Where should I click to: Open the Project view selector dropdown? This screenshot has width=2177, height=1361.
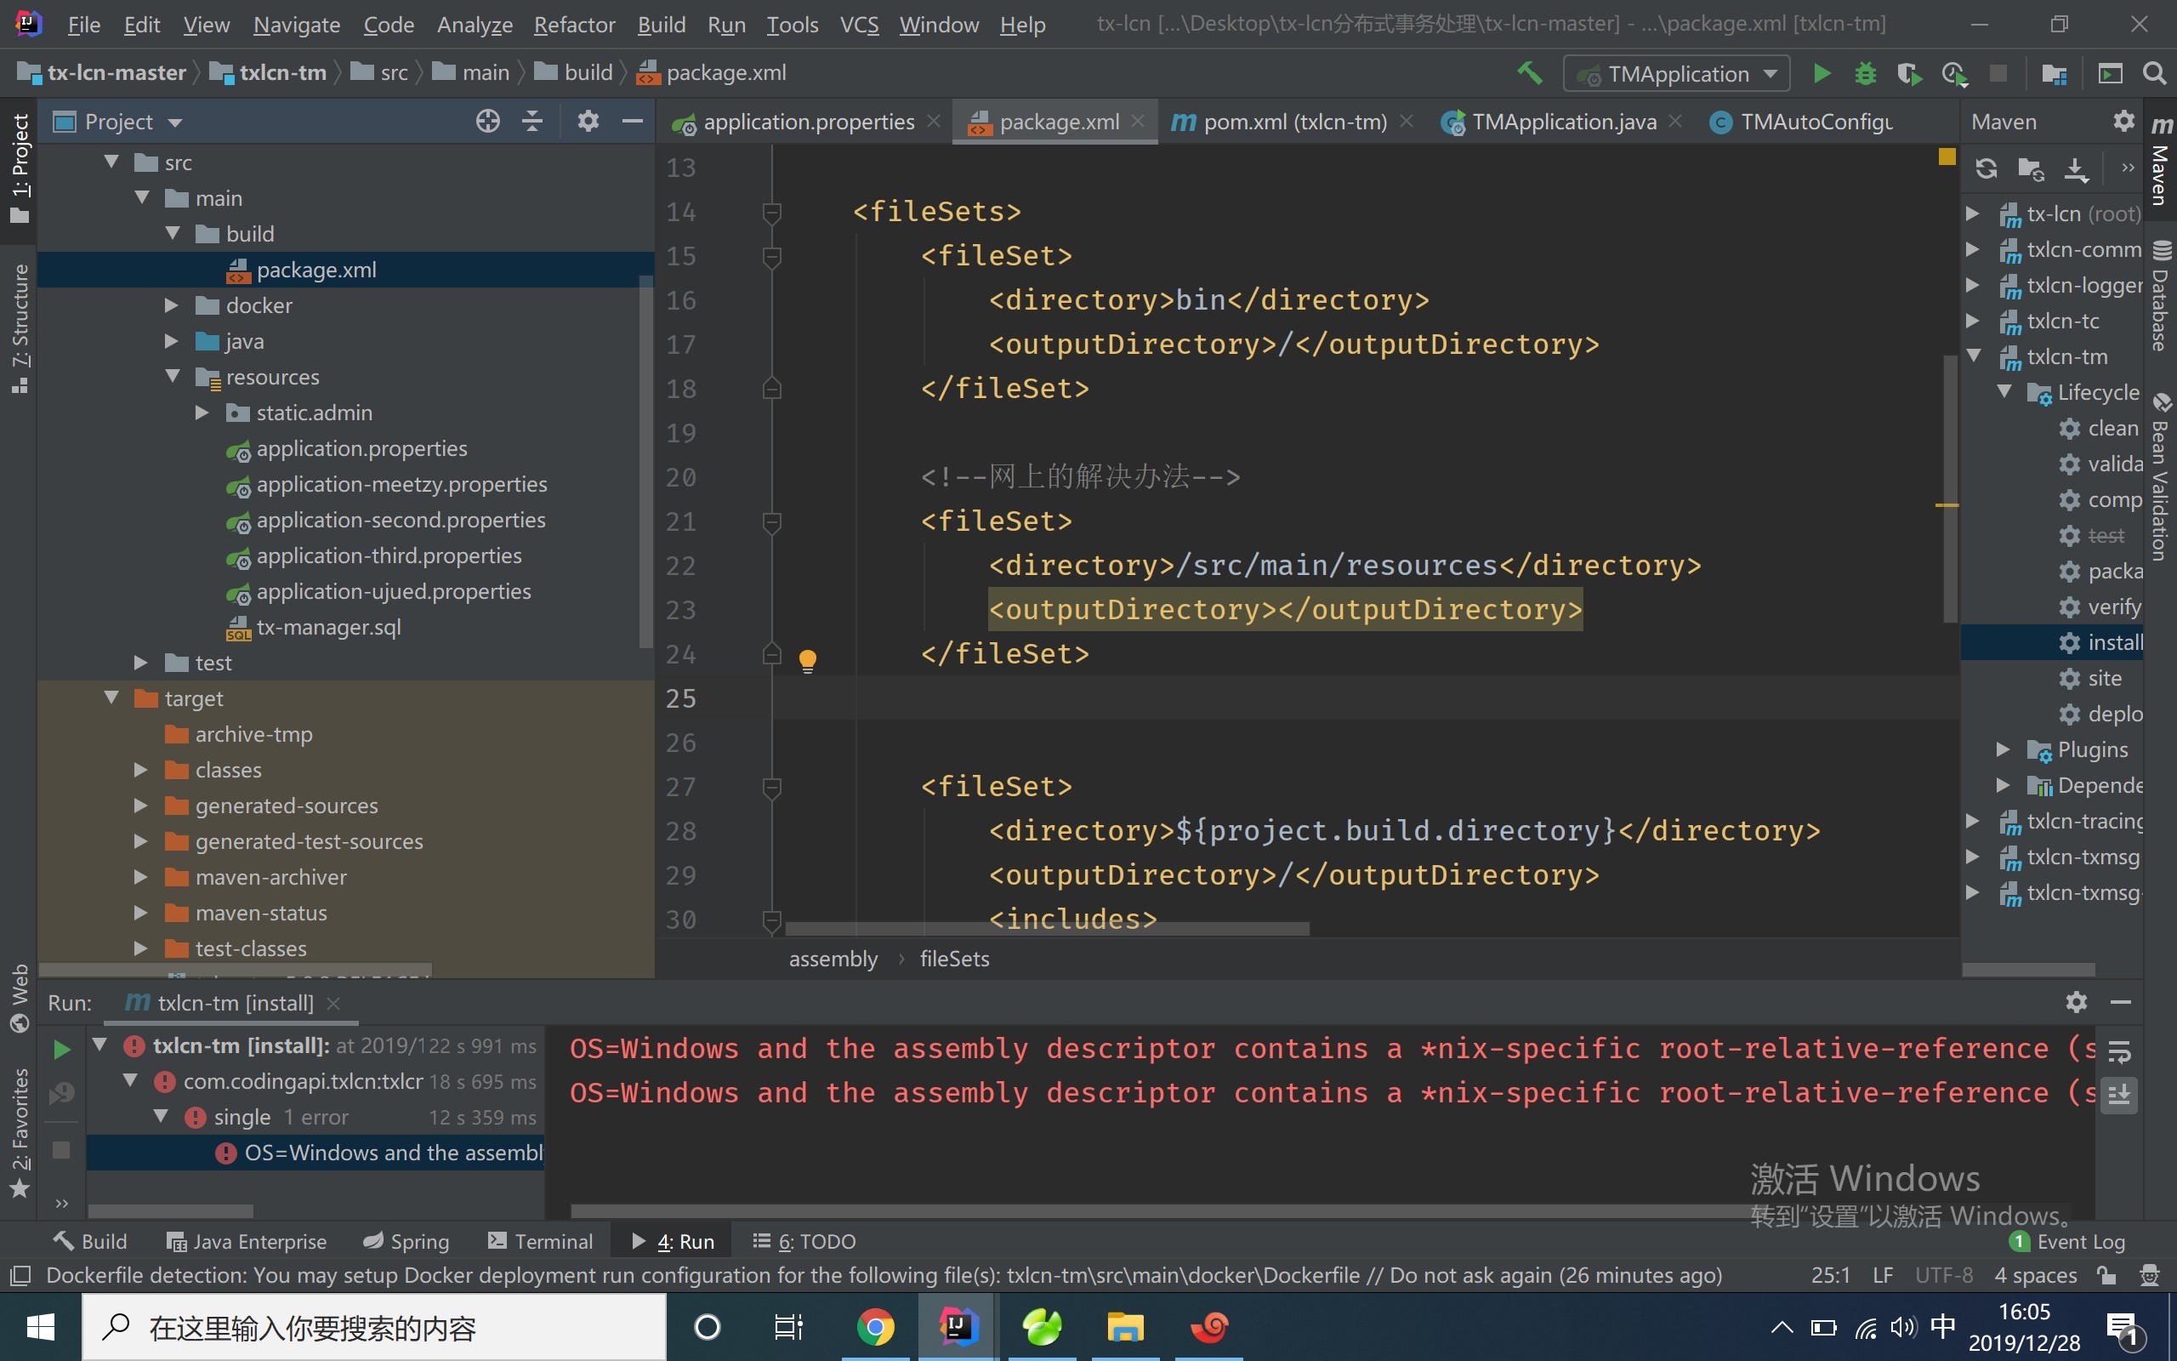coord(118,122)
